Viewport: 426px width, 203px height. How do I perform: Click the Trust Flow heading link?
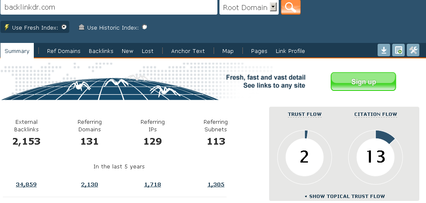pos(305,114)
